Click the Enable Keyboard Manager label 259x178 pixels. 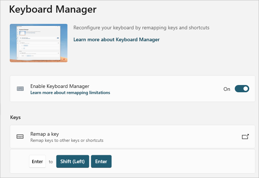click(60, 86)
